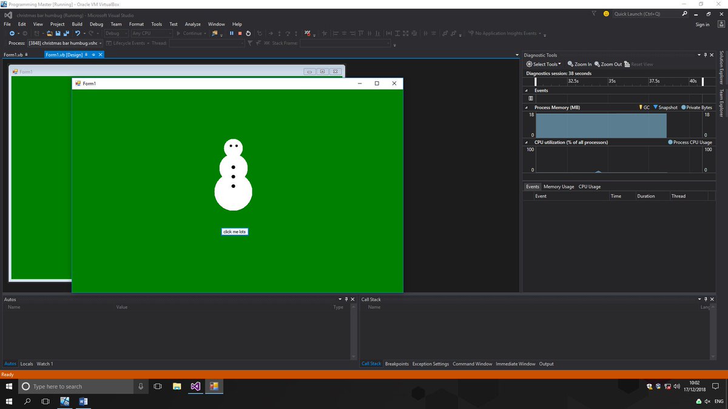728x409 pixels.
Task: Open the Windows Start menu in VM
Action: [9, 386]
